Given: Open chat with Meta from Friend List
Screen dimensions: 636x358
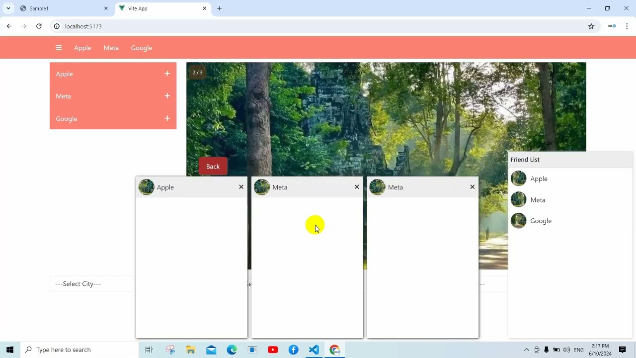Looking at the screenshot, I should pos(538,200).
